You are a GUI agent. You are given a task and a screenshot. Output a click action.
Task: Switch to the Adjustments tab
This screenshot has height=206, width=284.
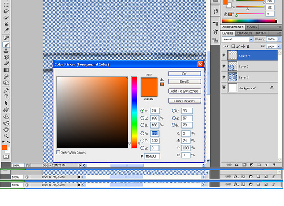[233, 27]
